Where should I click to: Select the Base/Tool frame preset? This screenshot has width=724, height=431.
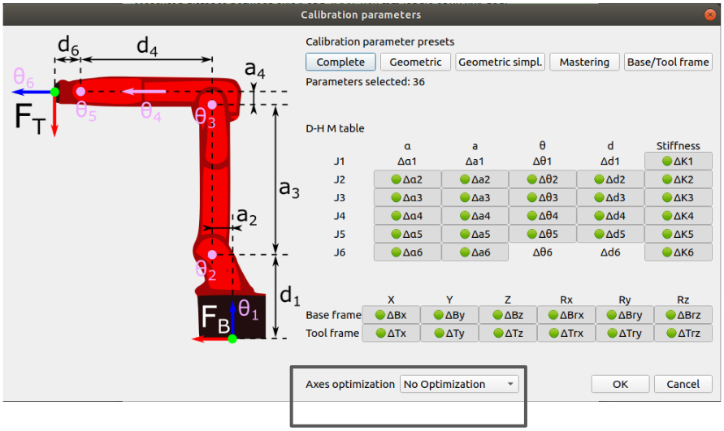pos(668,62)
